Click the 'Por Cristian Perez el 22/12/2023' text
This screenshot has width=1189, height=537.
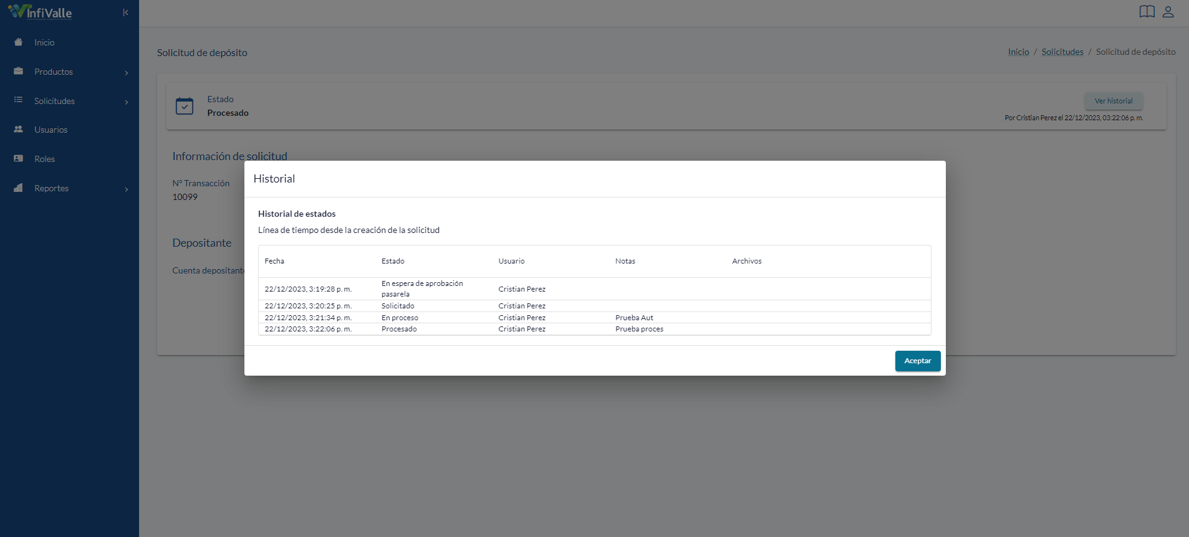click(1074, 118)
